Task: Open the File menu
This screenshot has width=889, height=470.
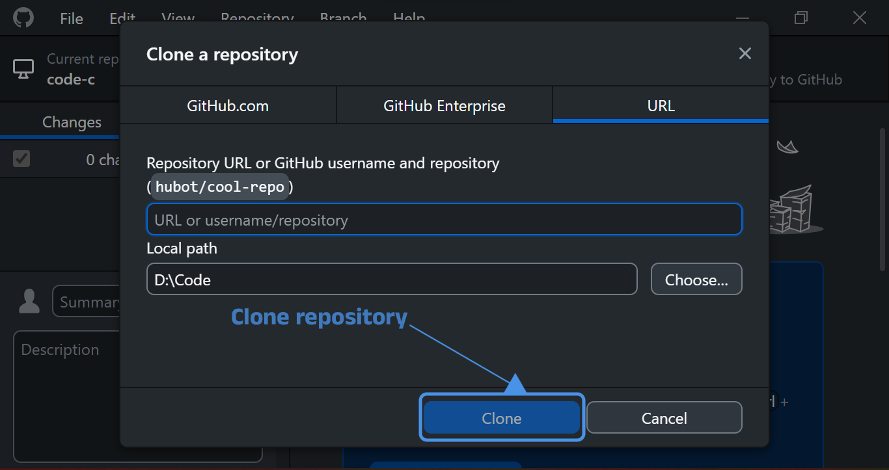Action: [x=72, y=19]
